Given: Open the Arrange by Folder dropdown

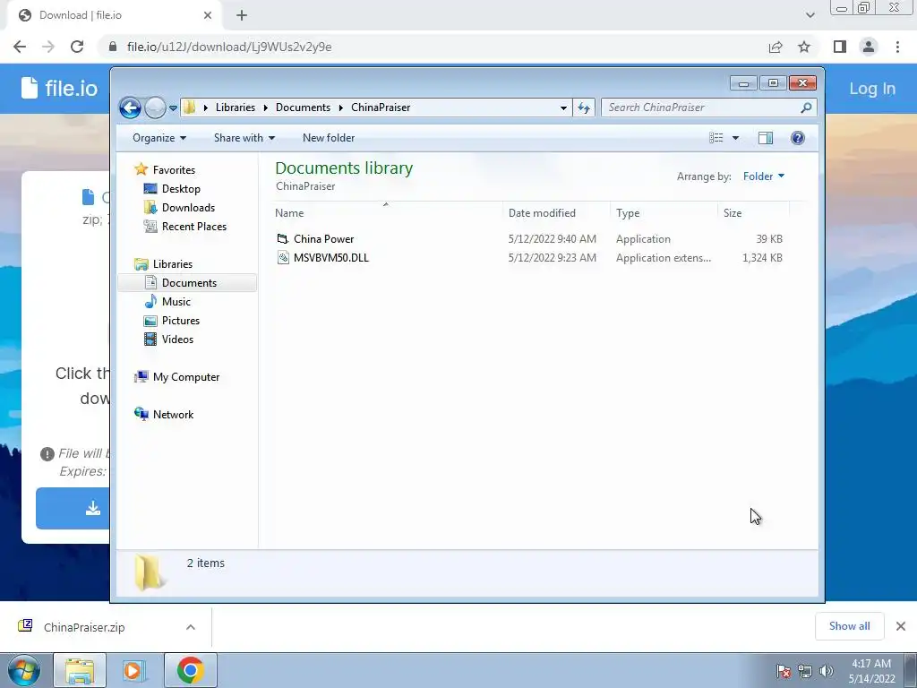Looking at the screenshot, I should coord(764,176).
